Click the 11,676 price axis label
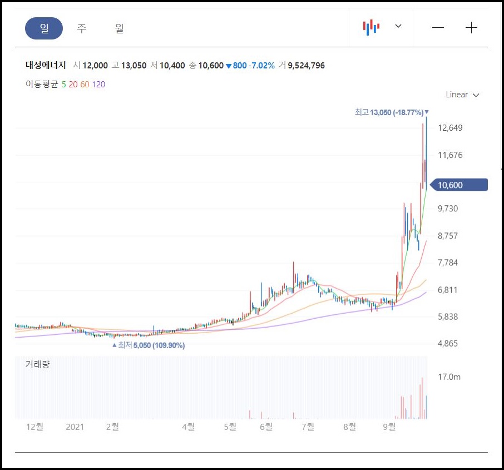The width and height of the screenshot is (504, 470). coord(450,155)
